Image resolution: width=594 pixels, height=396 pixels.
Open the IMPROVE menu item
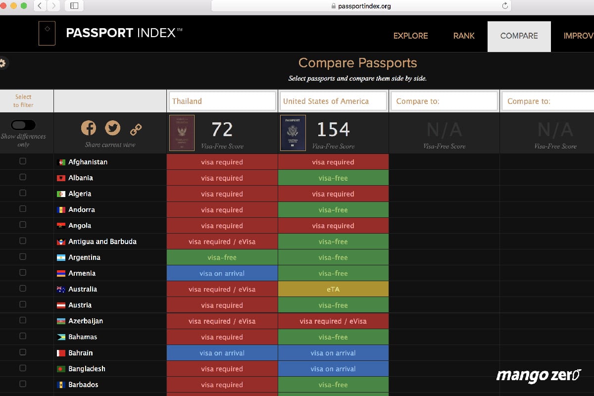click(579, 36)
